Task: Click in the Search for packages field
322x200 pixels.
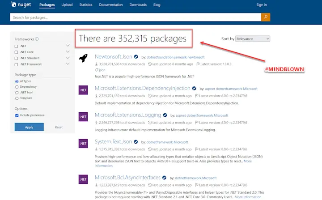Action: click(136, 17)
